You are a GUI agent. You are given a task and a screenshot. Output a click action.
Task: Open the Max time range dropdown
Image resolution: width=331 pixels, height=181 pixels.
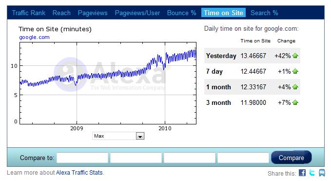click(118, 136)
